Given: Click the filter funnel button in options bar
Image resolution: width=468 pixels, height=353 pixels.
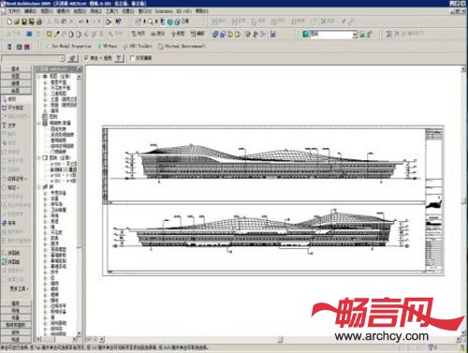Looking at the screenshot, I should 119,58.
